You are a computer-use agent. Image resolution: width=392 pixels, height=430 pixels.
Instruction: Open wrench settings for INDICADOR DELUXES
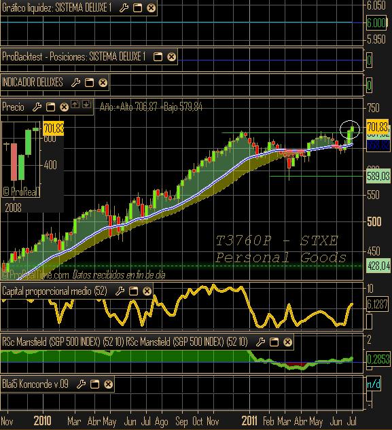(75, 83)
